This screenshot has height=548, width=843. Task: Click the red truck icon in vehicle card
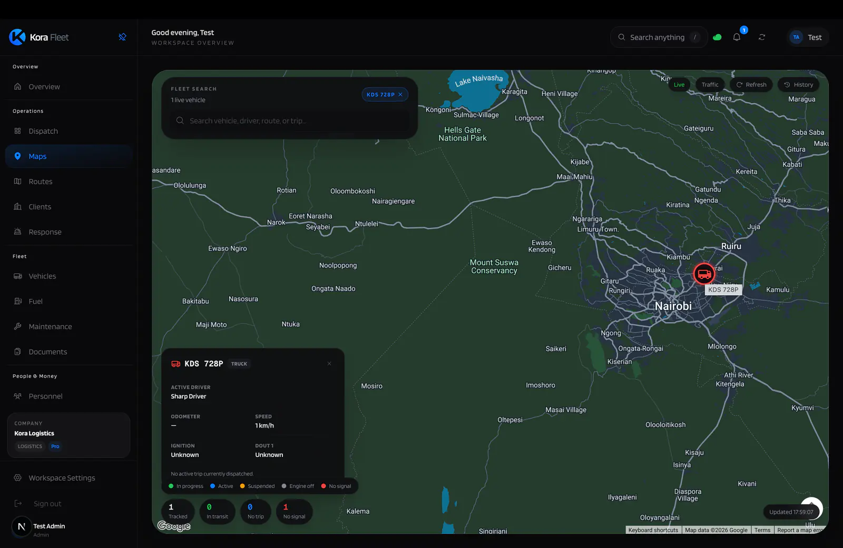pyautogui.click(x=176, y=364)
